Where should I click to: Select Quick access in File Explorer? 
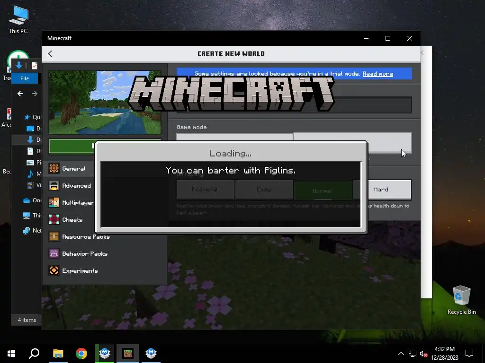tap(33, 117)
